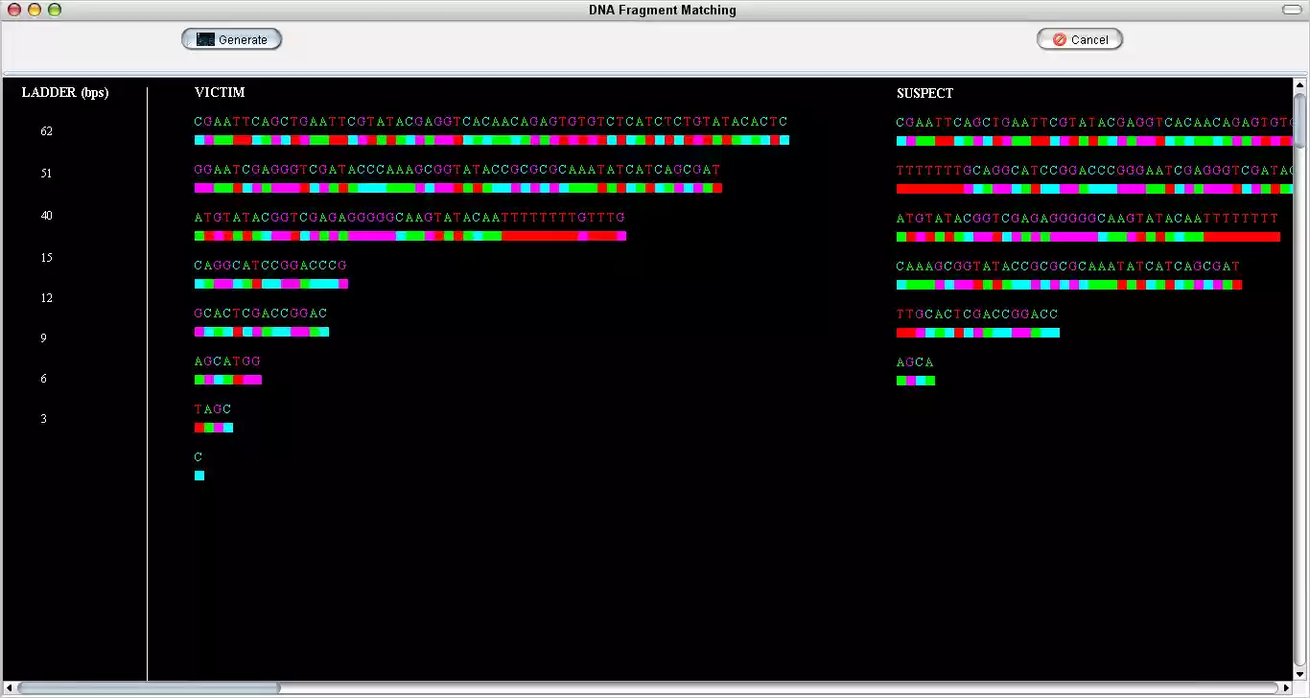This screenshot has width=1310, height=698.
Task: Click the gel image icon on Generate button
Action: 206,38
